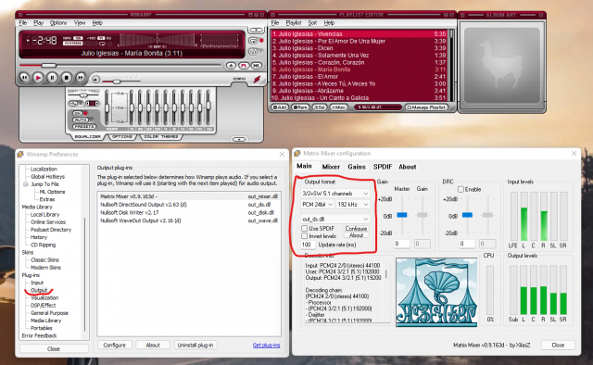Select Output under Plug-ins in preferences tree
This screenshot has width=593, height=365.
coord(39,290)
